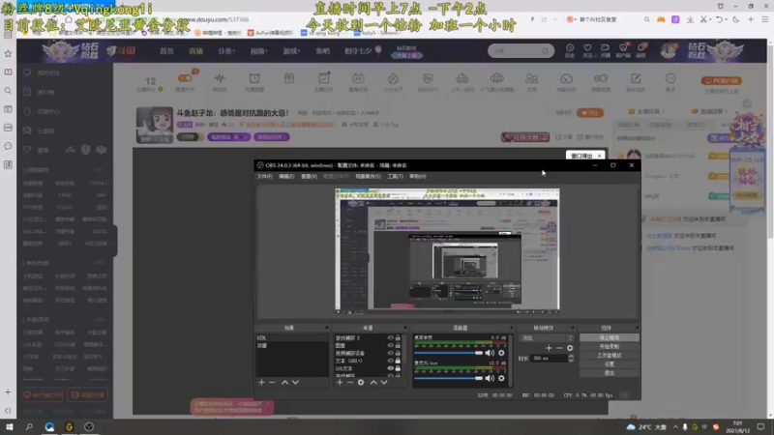The image size is (774, 435).
Task: Collapse browser sidebar with bottom arrow icon
Action: [x=8, y=411]
